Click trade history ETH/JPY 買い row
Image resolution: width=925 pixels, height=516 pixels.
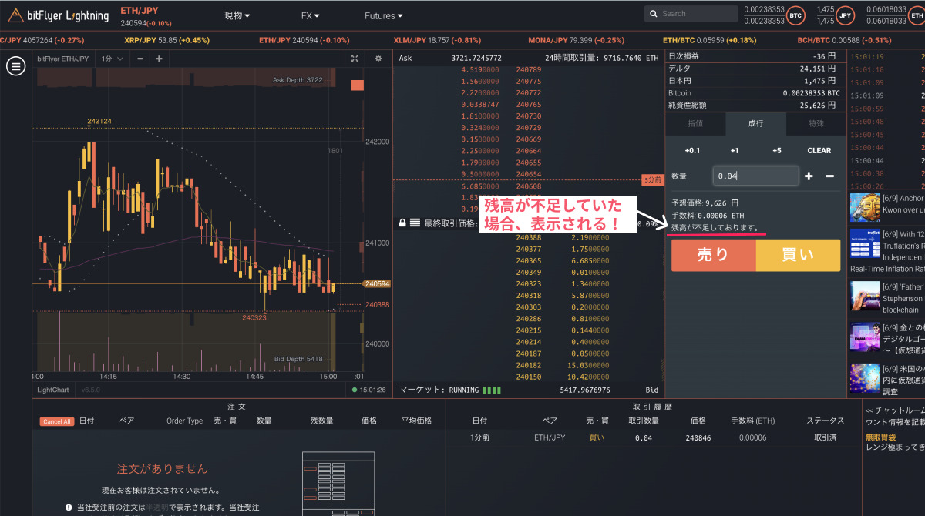(652, 437)
